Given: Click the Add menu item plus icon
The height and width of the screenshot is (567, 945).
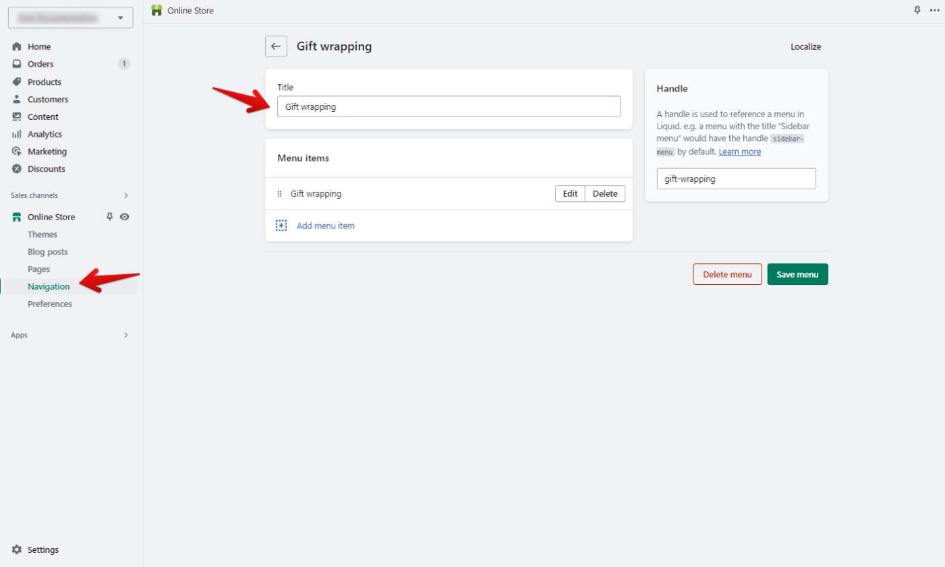Looking at the screenshot, I should click(x=281, y=226).
